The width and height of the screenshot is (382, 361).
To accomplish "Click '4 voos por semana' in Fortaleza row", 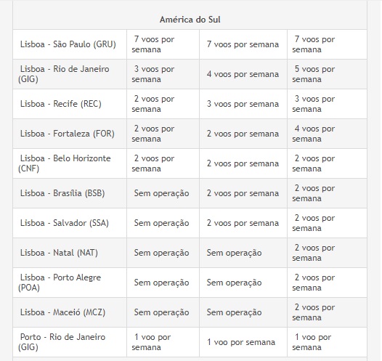I will 327,134.
